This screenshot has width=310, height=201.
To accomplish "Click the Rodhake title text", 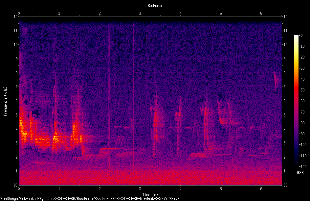I will tap(155, 6).
